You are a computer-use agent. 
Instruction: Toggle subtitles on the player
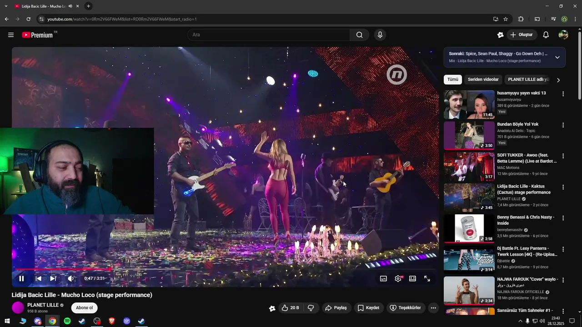tap(383, 278)
